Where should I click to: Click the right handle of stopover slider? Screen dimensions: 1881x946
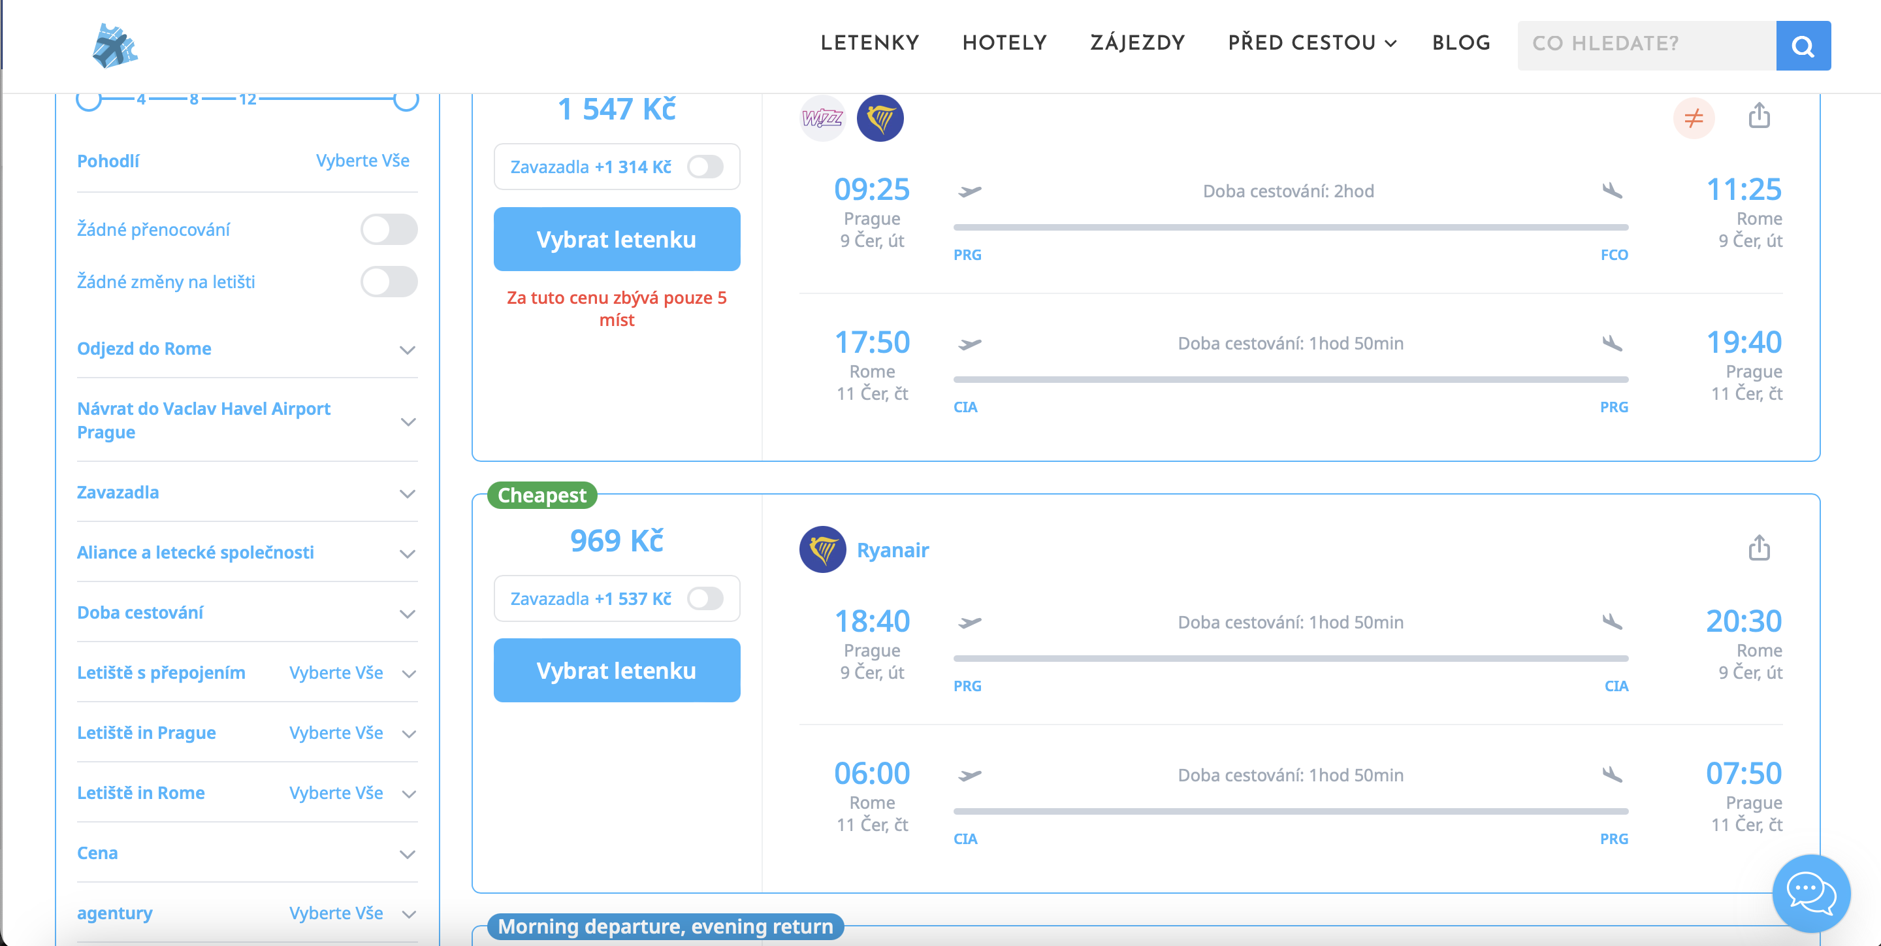pos(406,99)
